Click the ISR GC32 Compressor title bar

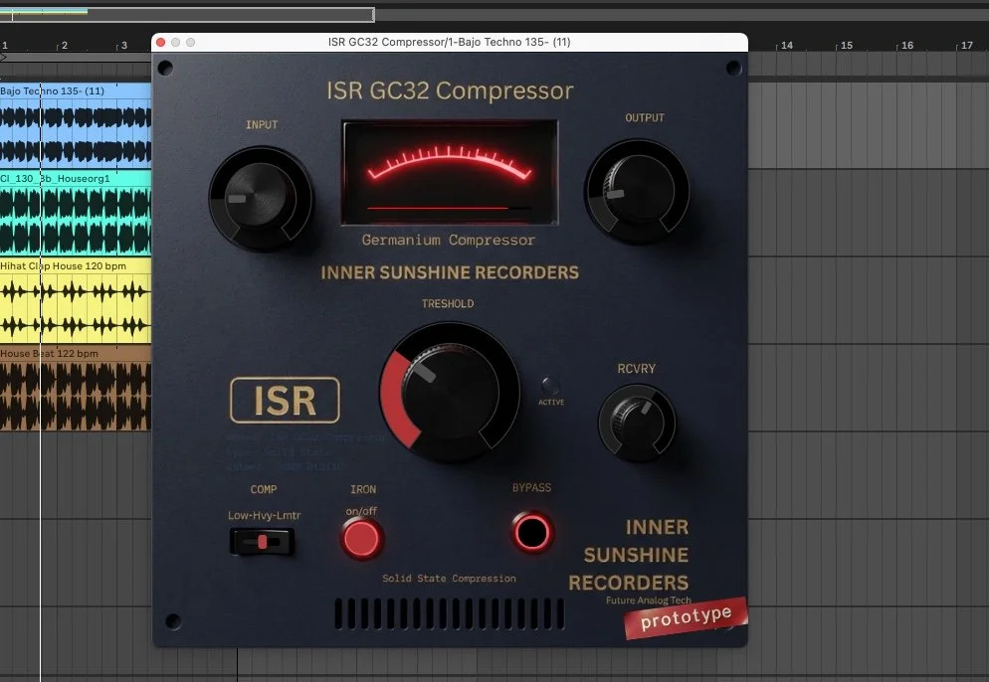click(x=450, y=42)
